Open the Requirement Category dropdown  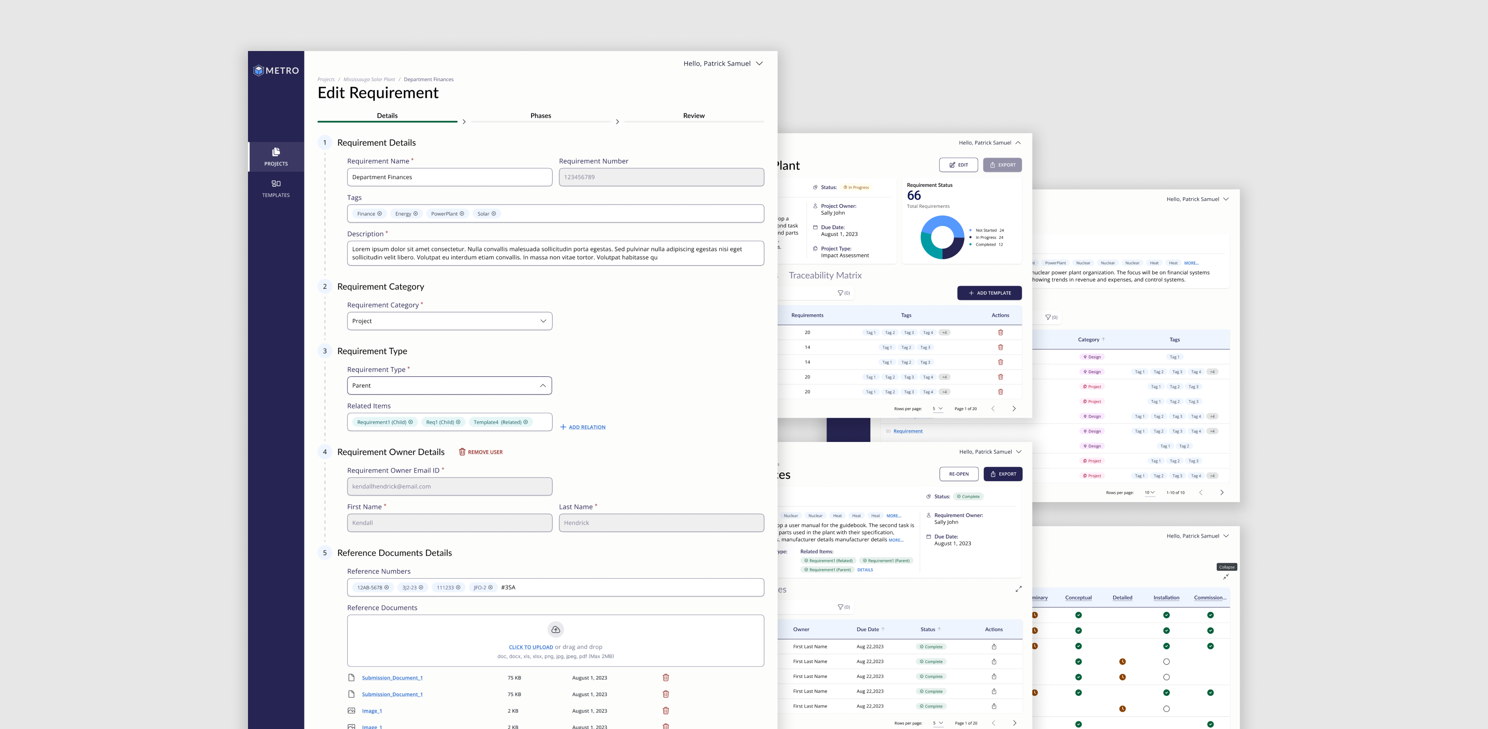click(x=449, y=321)
